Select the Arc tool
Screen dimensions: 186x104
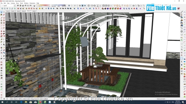[1, 25]
